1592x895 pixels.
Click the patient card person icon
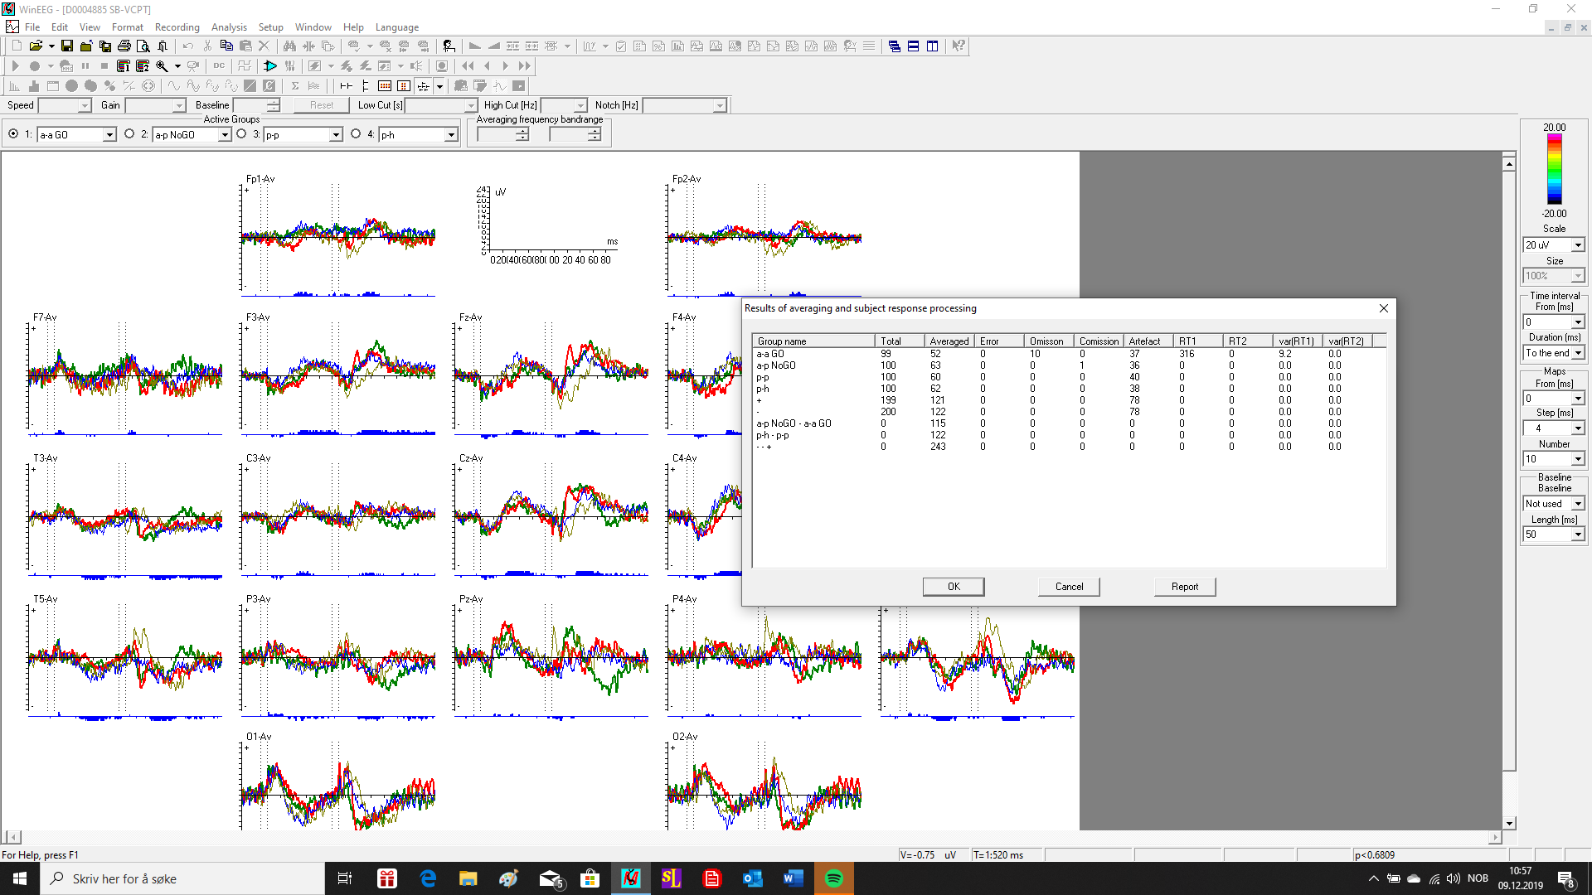[x=449, y=46]
